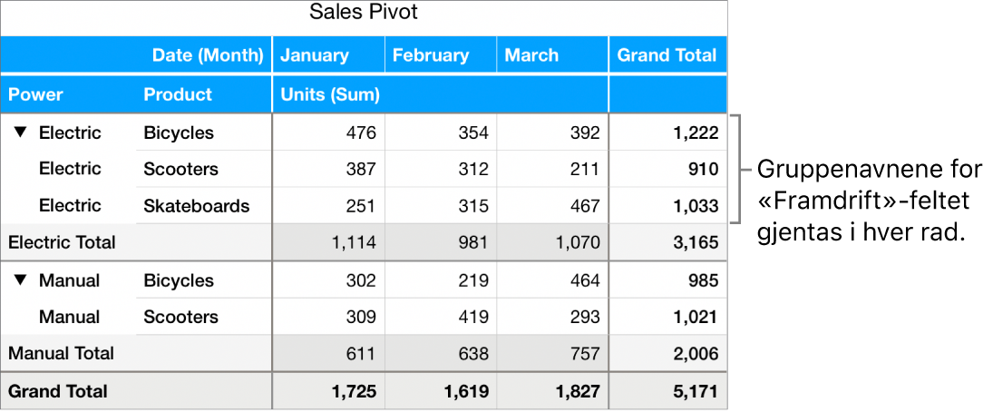Viewport: 993px width, 412px height.
Task: Click the Electric Scooters product cell
Action: click(180, 169)
